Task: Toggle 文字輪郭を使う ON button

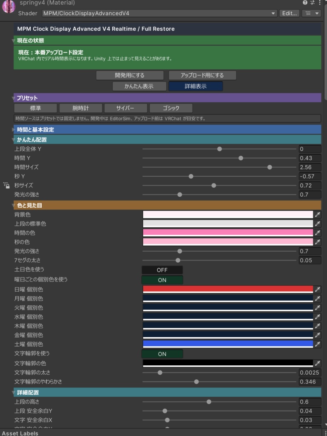Action: 162,354
